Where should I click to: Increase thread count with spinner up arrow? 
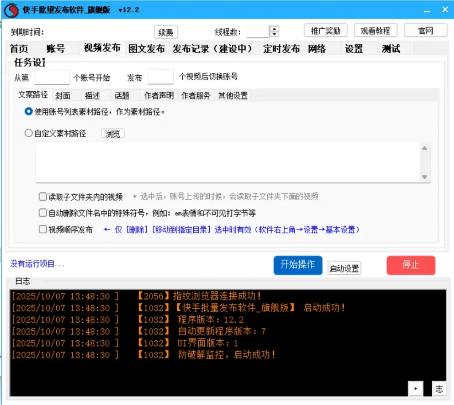[274, 29]
